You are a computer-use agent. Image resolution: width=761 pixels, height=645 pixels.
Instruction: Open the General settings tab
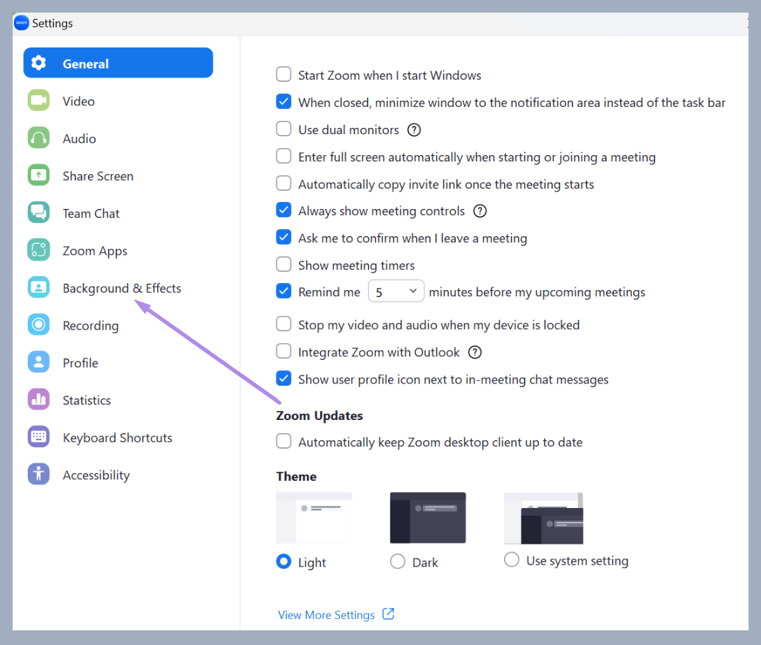point(118,63)
